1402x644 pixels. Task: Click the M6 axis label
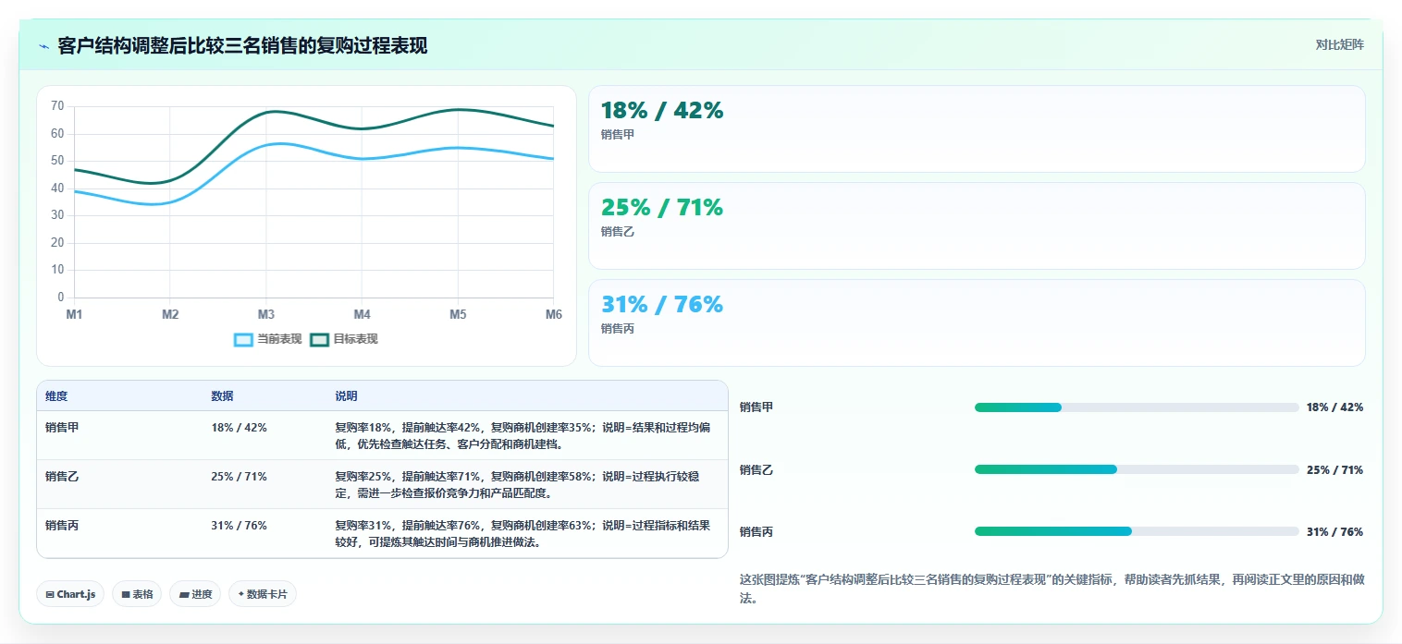tap(553, 314)
